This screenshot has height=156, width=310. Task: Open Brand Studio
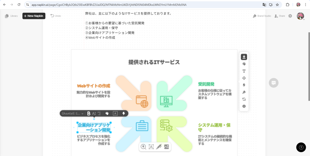point(262,16)
